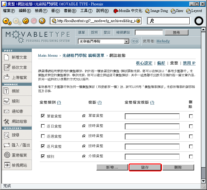Click the 前往 go button beside blog selector
207x190 pixels.
point(135,42)
